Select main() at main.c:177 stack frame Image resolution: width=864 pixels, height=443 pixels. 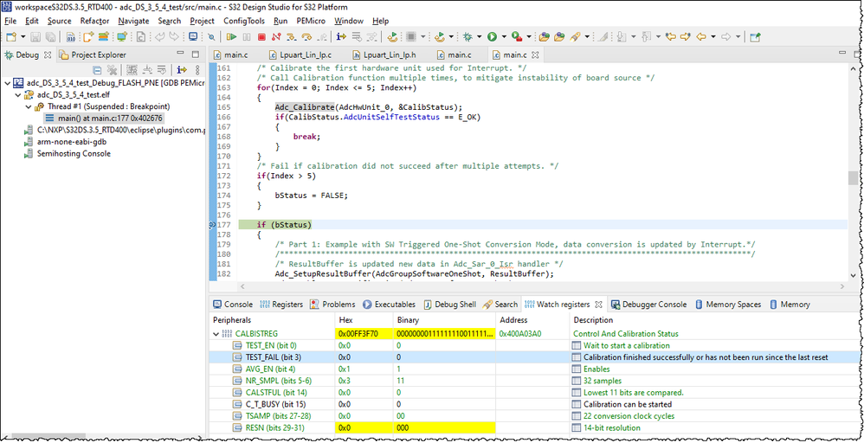(109, 118)
